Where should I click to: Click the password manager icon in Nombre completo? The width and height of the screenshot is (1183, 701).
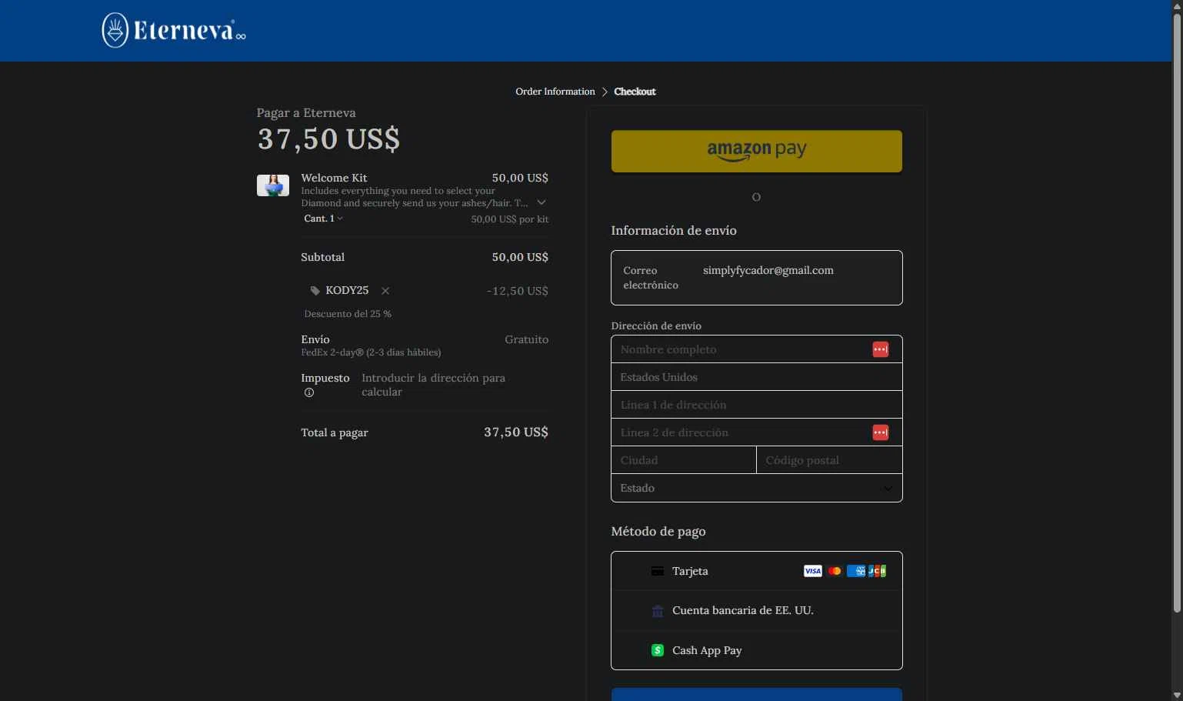(881, 349)
